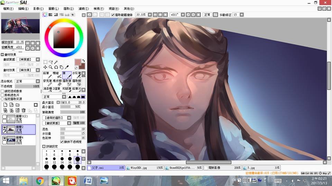Open brush 畫紙質感 texture dropdown
332x186 pixels.
coord(69,123)
